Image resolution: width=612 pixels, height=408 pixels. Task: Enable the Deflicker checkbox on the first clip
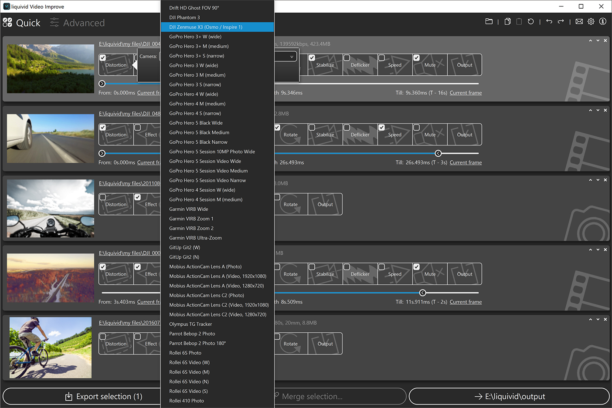(347, 57)
